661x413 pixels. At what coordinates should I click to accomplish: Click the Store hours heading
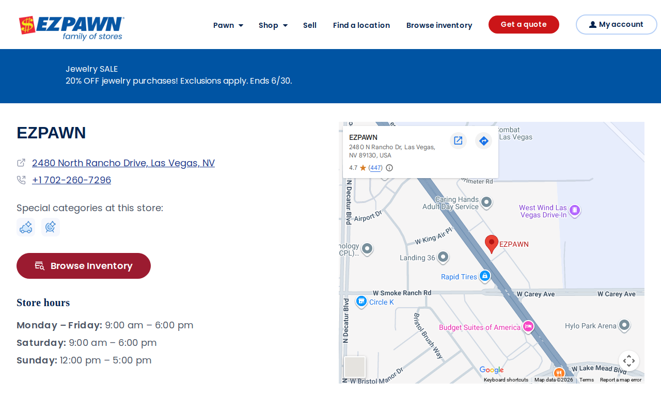click(43, 303)
